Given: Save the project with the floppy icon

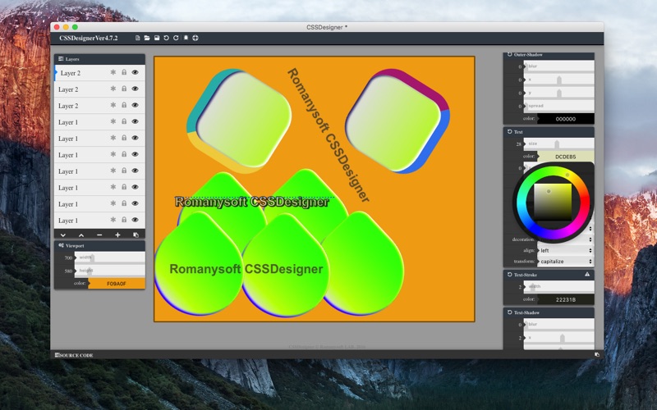Looking at the screenshot, I should pos(157,38).
